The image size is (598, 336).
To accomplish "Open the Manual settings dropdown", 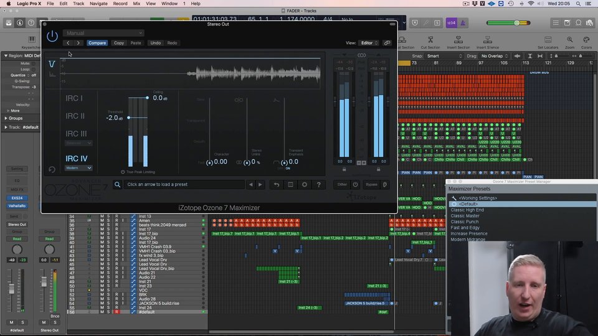I will (103, 33).
